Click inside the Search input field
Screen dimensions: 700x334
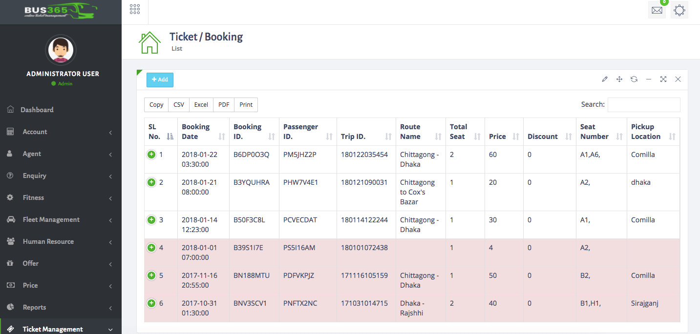tap(644, 104)
